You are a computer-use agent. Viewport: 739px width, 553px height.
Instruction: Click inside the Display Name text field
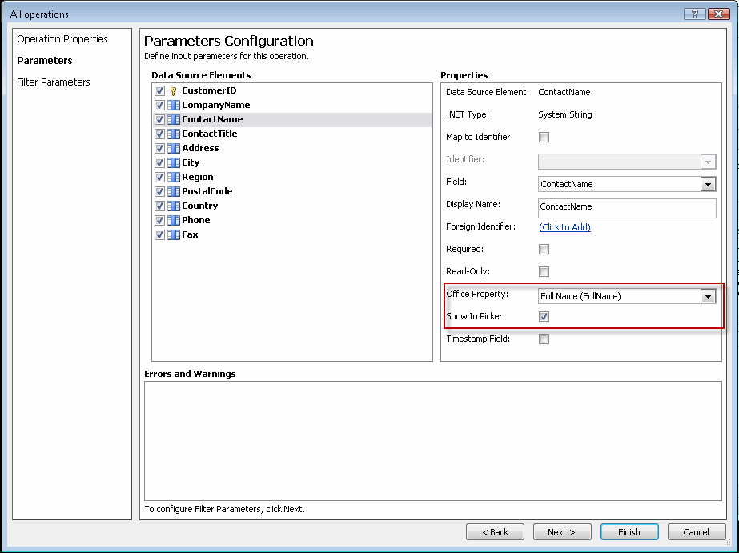[x=617, y=206]
